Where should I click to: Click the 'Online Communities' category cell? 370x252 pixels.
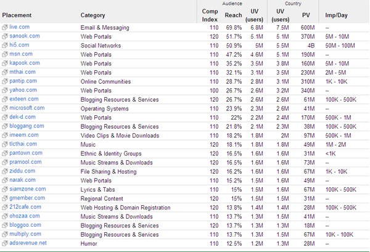click(105, 81)
